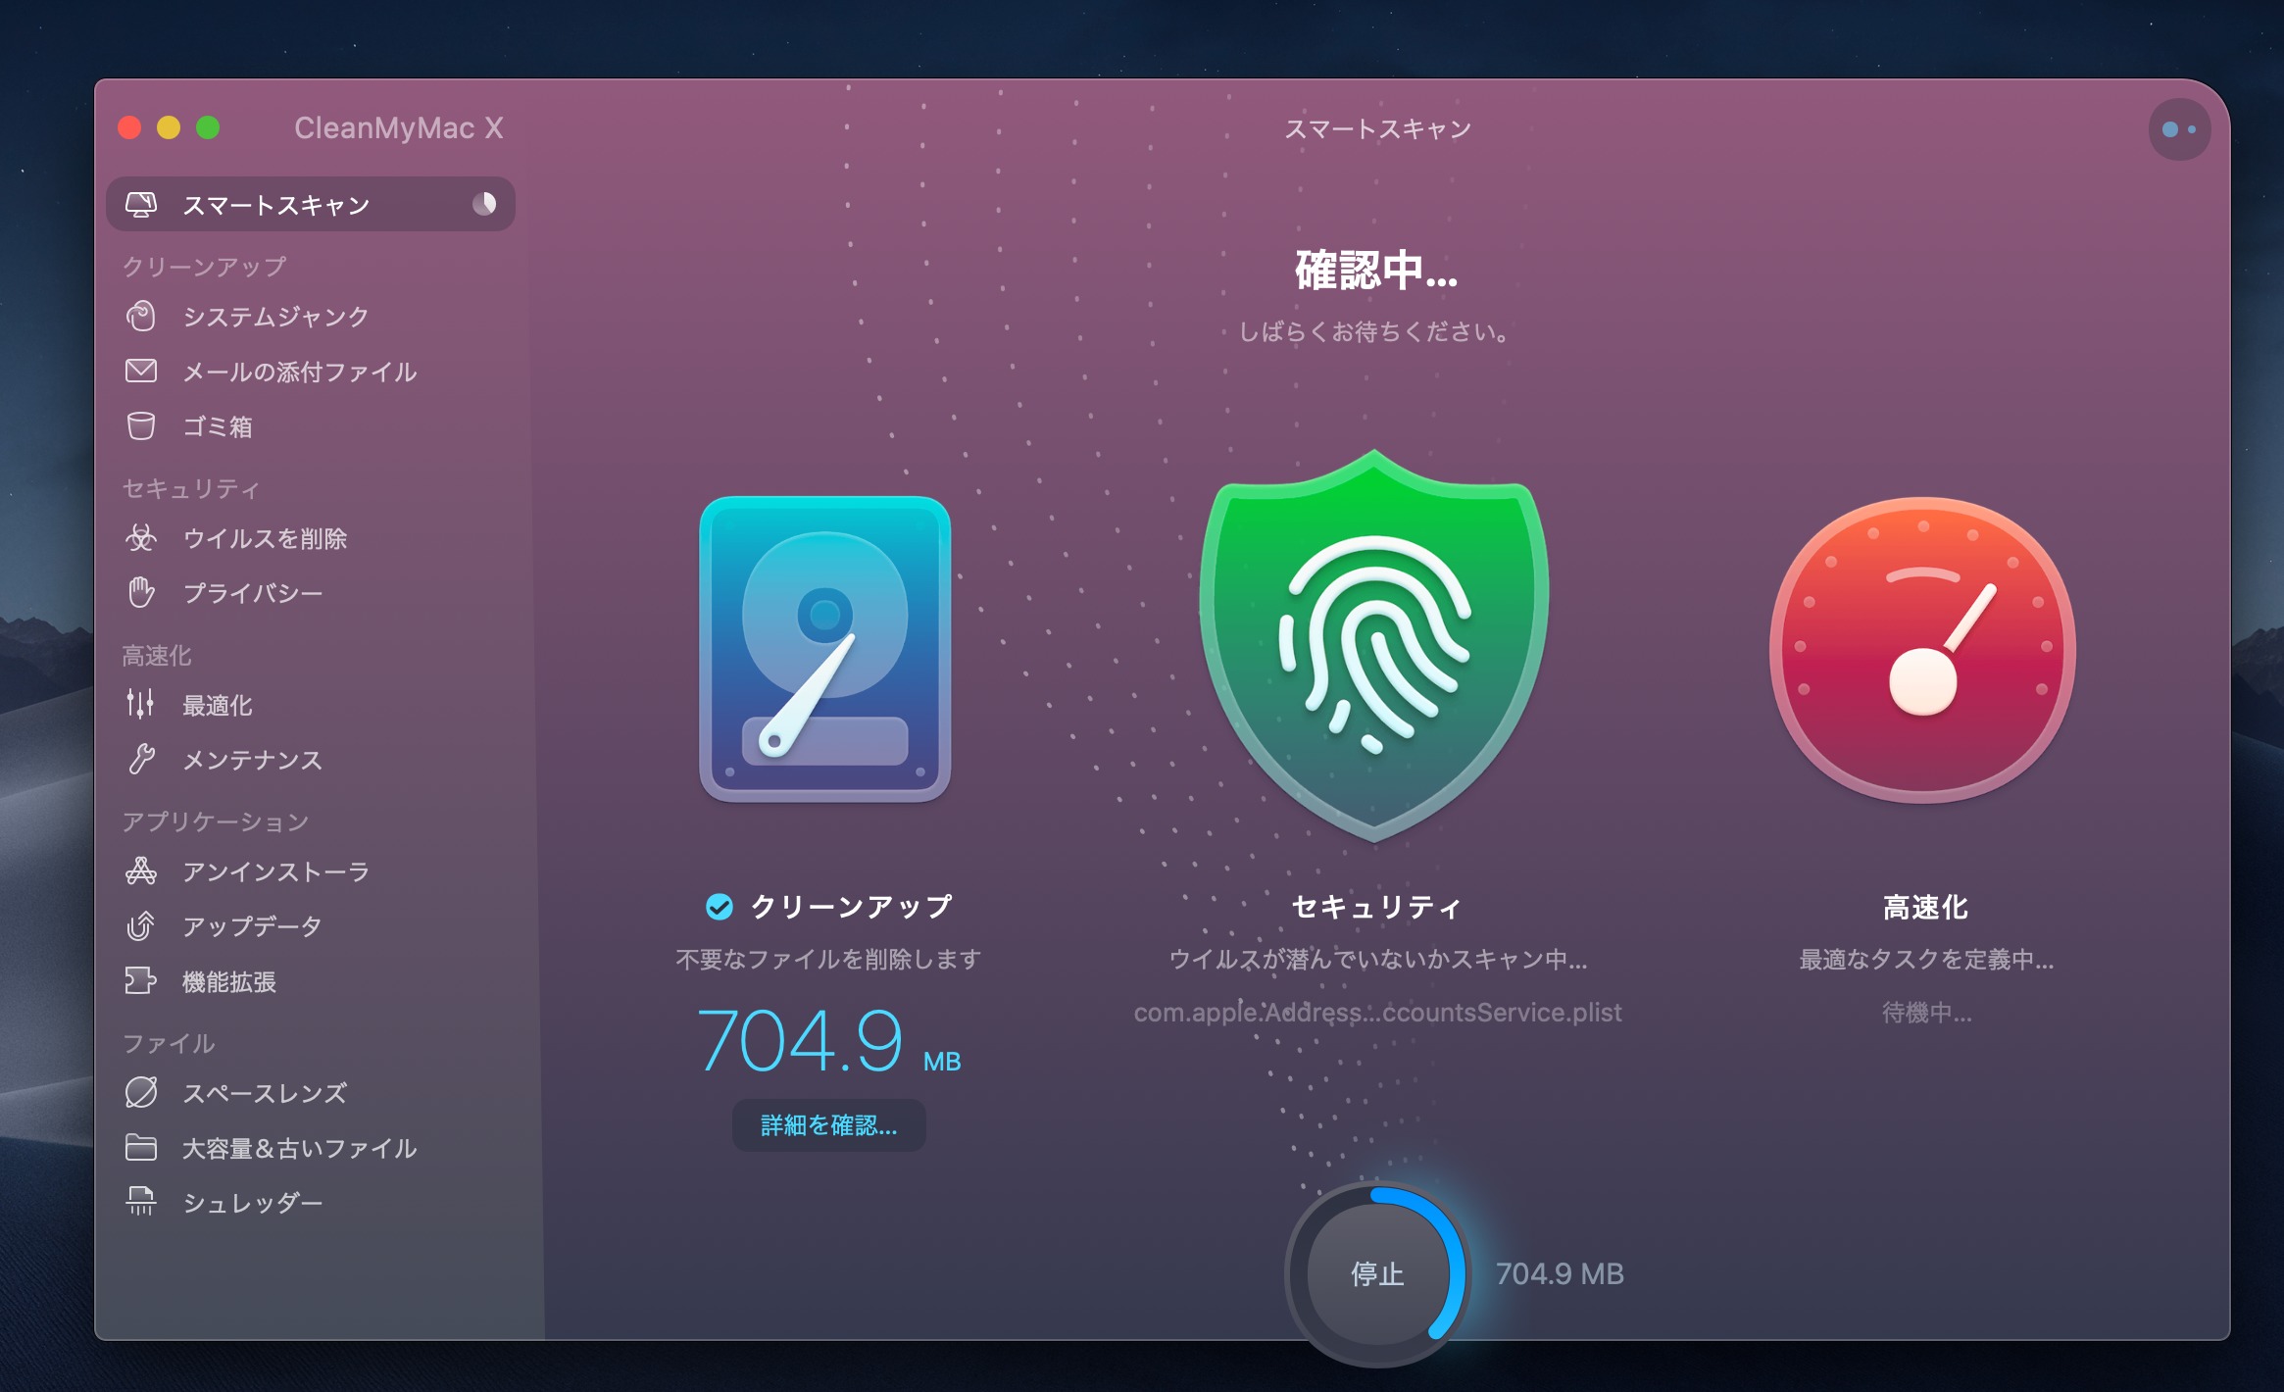Image resolution: width=2284 pixels, height=1392 pixels.
Task: Click the しばらくお待ちください。 subtitle
Action: click(x=1375, y=331)
